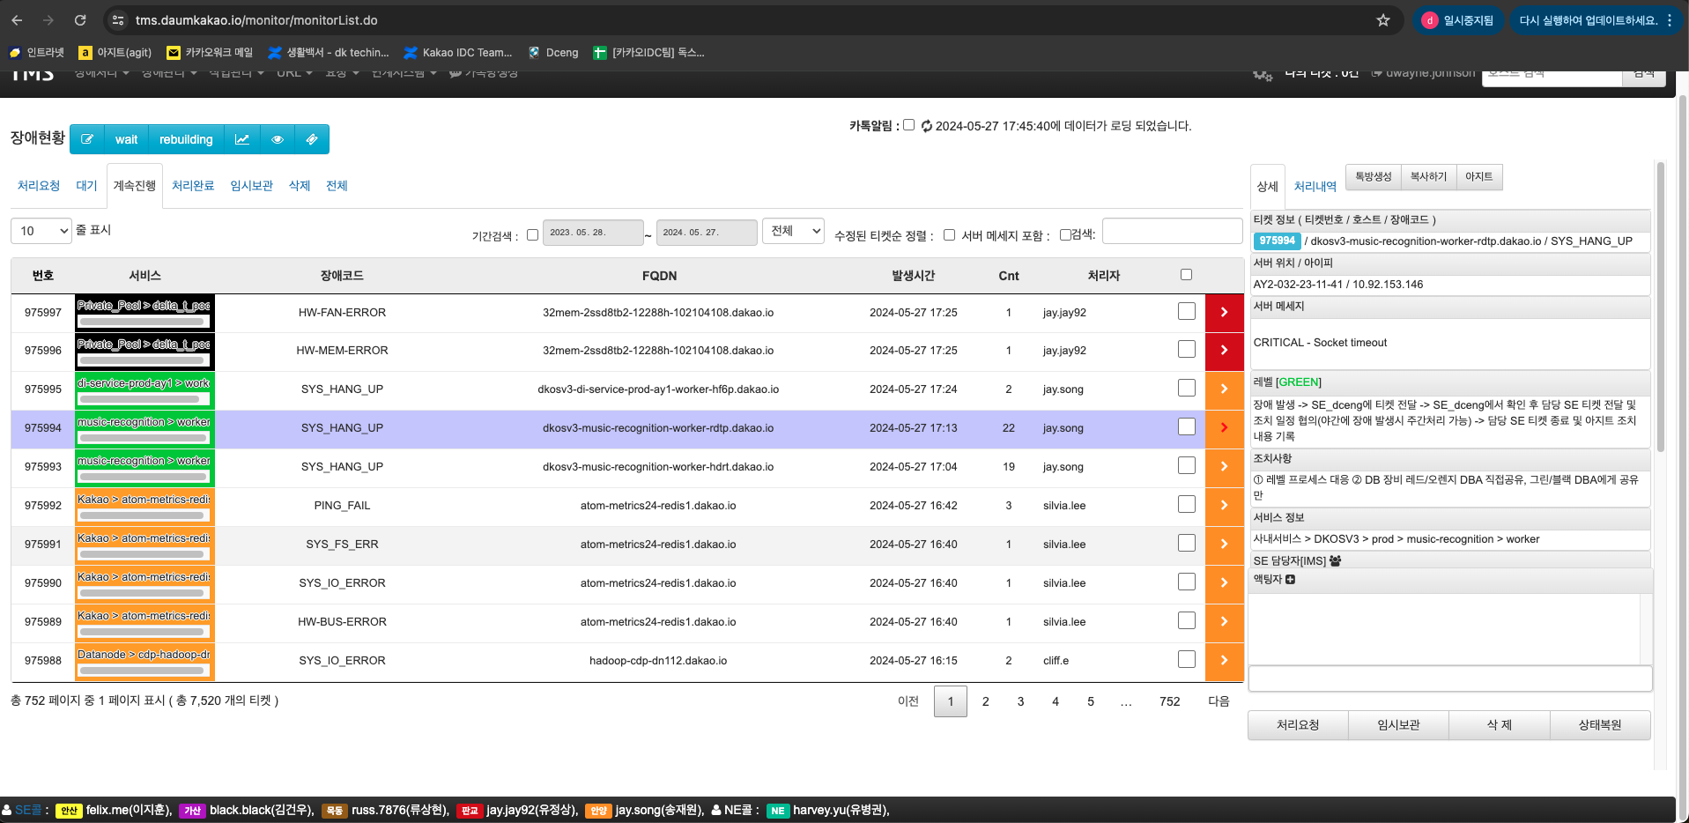Click the browser back arrow

(x=17, y=20)
